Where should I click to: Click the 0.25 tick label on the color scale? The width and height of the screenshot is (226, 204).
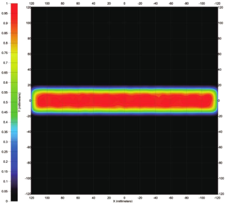point(4,151)
